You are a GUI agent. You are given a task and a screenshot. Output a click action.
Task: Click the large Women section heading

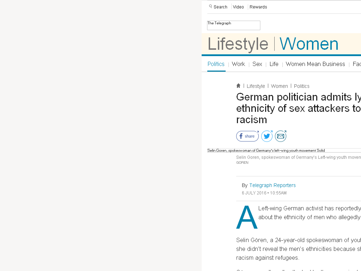(x=309, y=44)
